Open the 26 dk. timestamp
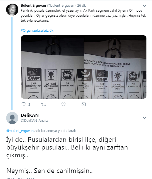 pos(82,5)
